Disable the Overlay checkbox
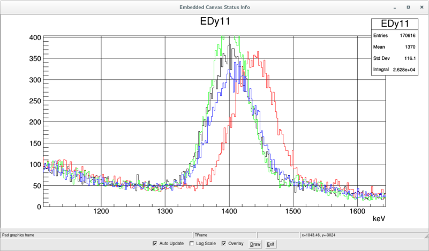The width and height of the screenshot is (429, 251). point(224,244)
